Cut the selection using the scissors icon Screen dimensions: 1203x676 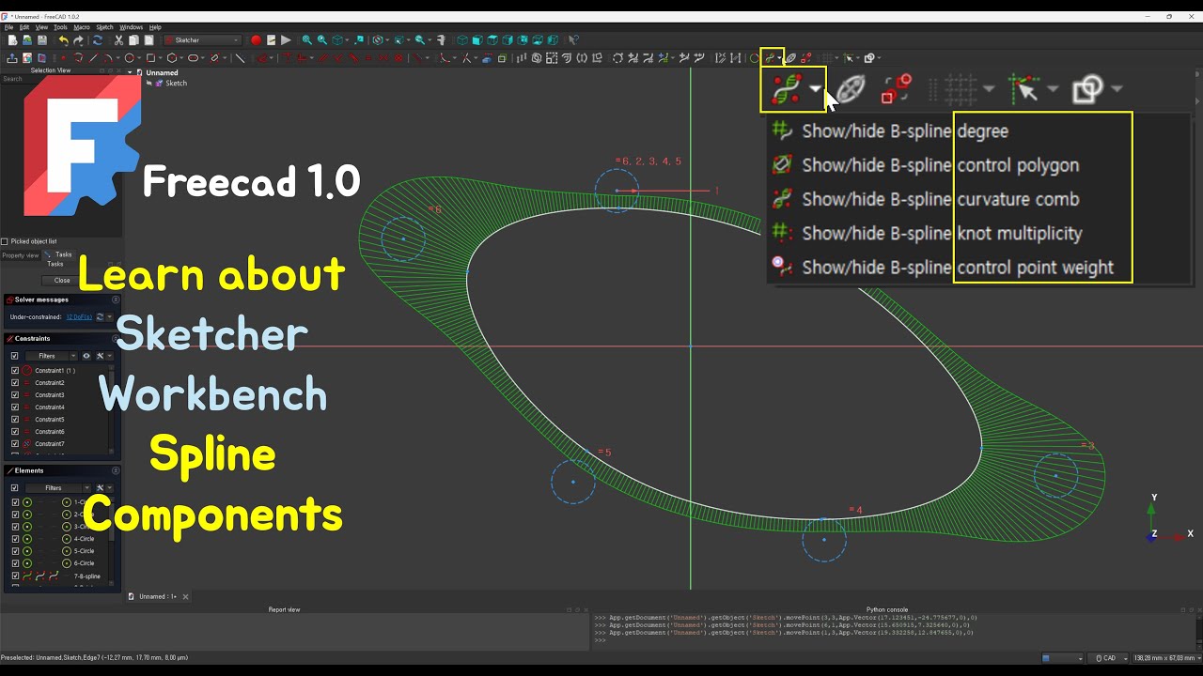coord(118,40)
